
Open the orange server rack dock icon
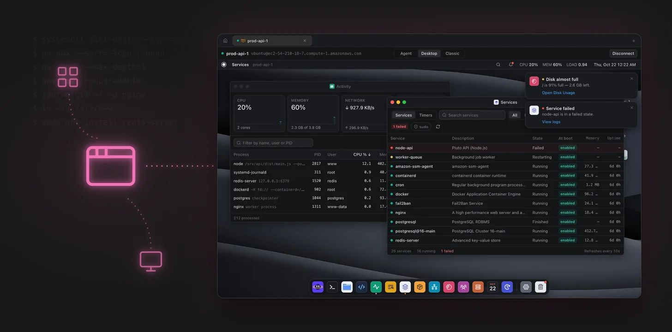point(478,287)
